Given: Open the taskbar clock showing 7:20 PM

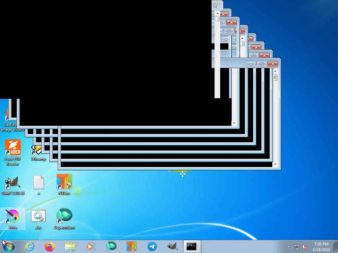Looking at the screenshot, I should (x=321, y=247).
